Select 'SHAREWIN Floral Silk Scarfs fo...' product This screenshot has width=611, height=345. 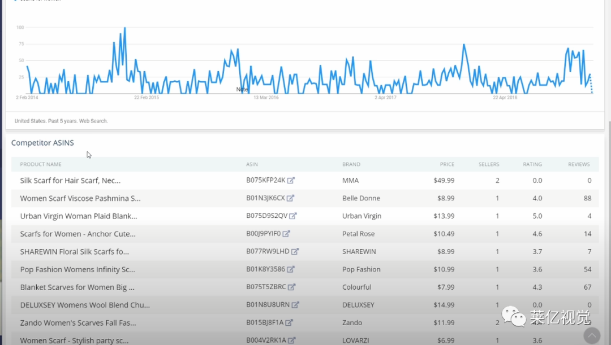[75, 252]
